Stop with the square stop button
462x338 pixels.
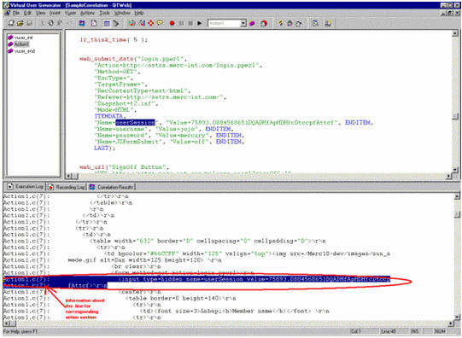tap(190, 23)
